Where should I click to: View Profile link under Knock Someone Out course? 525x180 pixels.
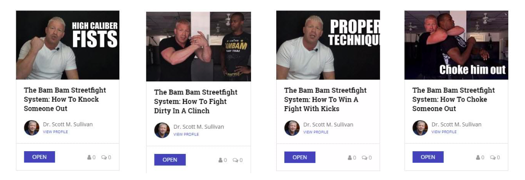click(x=55, y=132)
